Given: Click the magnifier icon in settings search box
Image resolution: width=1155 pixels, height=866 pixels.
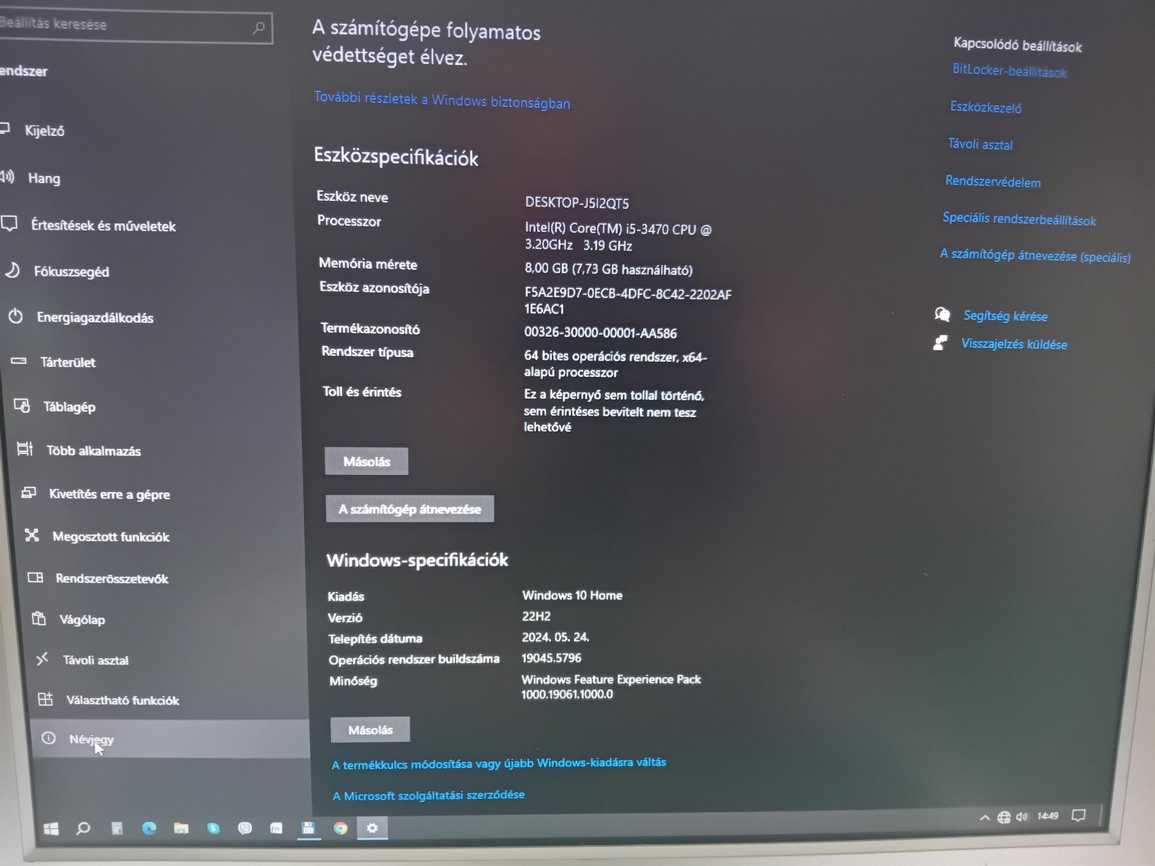Looking at the screenshot, I should click(x=258, y=28).
